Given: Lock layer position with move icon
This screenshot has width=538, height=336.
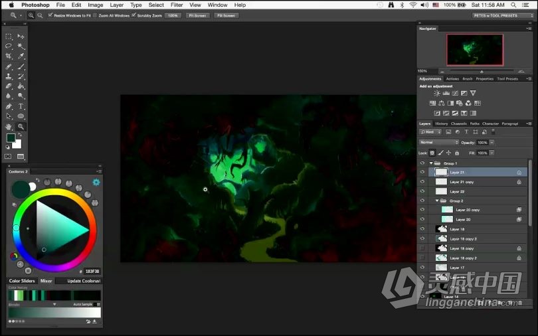Looking at the screenshot, I should 448,153.
